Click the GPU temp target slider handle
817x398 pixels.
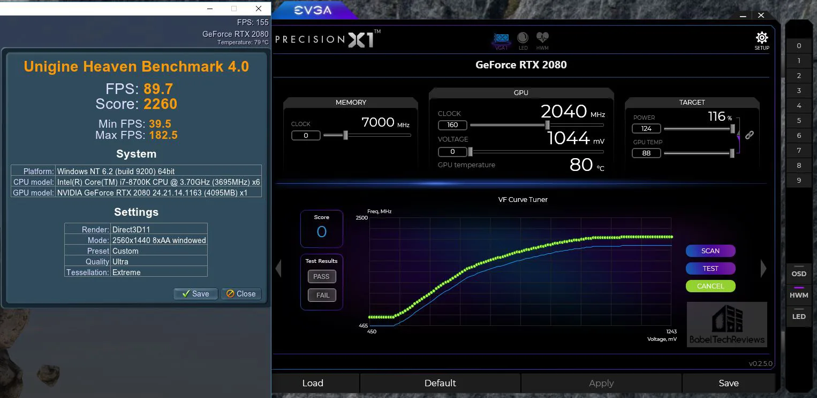(x=732, y=153)
